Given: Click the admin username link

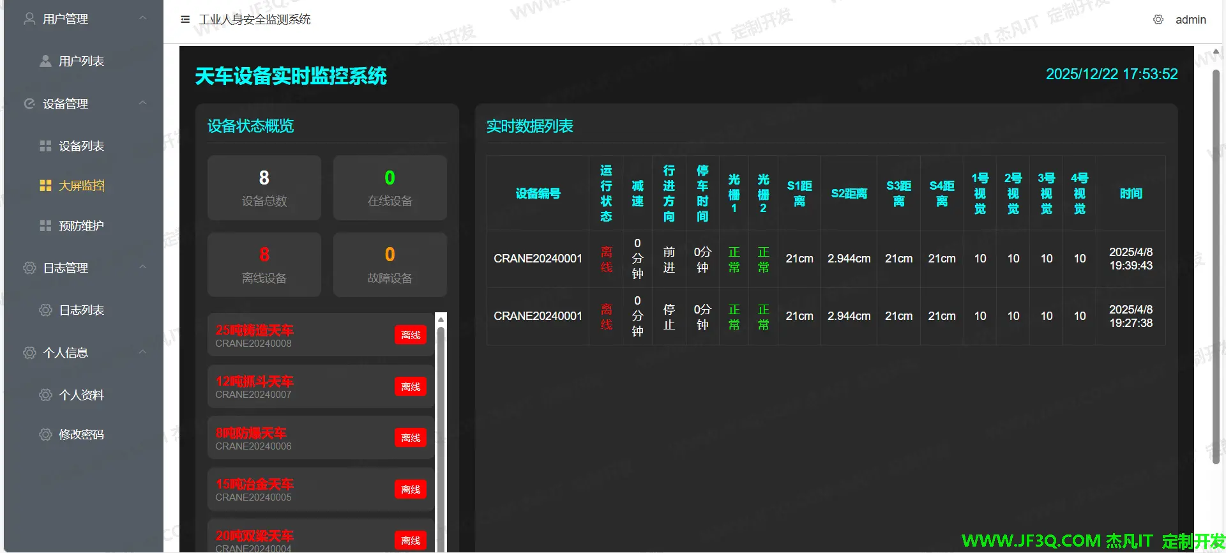Looking at the screenshot, I should tap(1190, 20).
